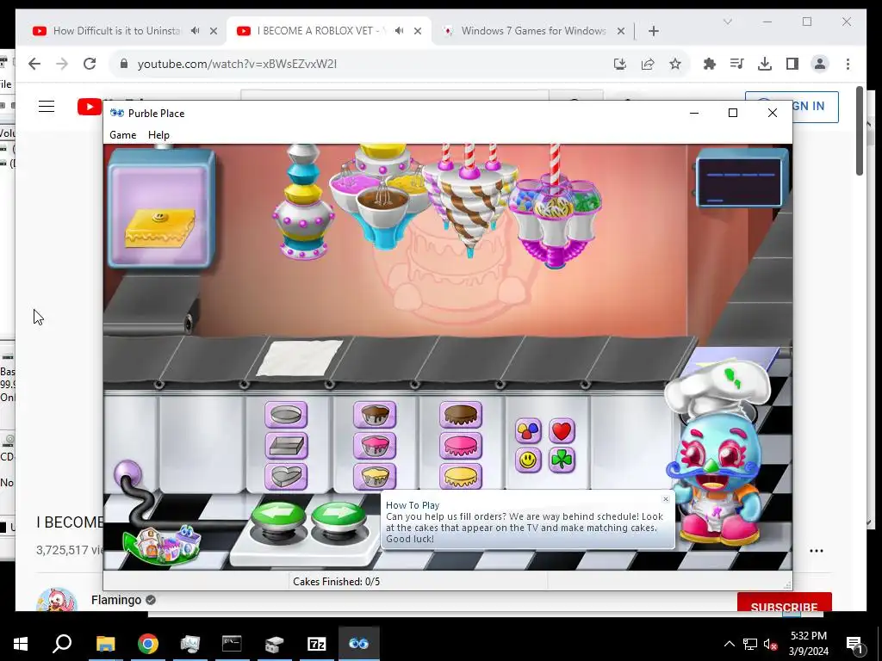Open the Help menu in Purble Place
Image resolution: width=882 pixels, height=661 pixels.
pyautogui.click(x=158, y=135)
